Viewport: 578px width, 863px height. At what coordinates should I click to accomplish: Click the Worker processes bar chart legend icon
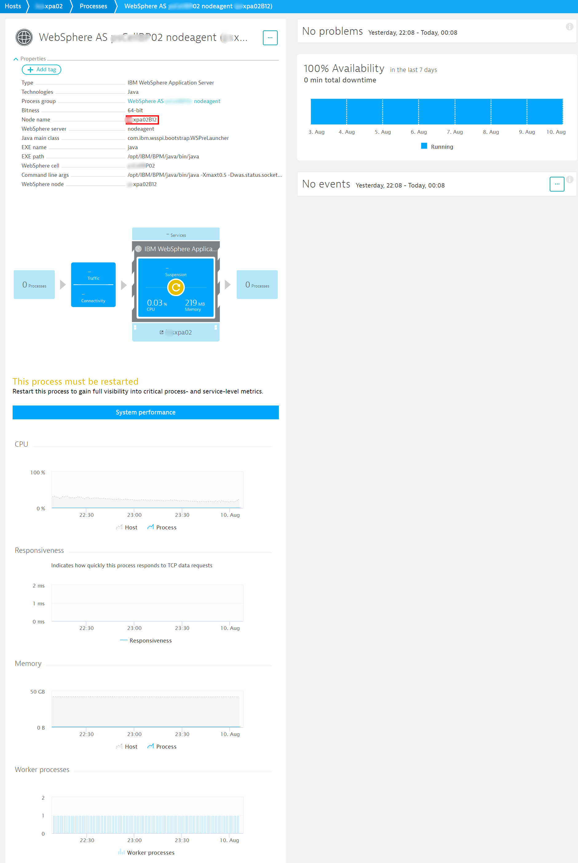121,852
